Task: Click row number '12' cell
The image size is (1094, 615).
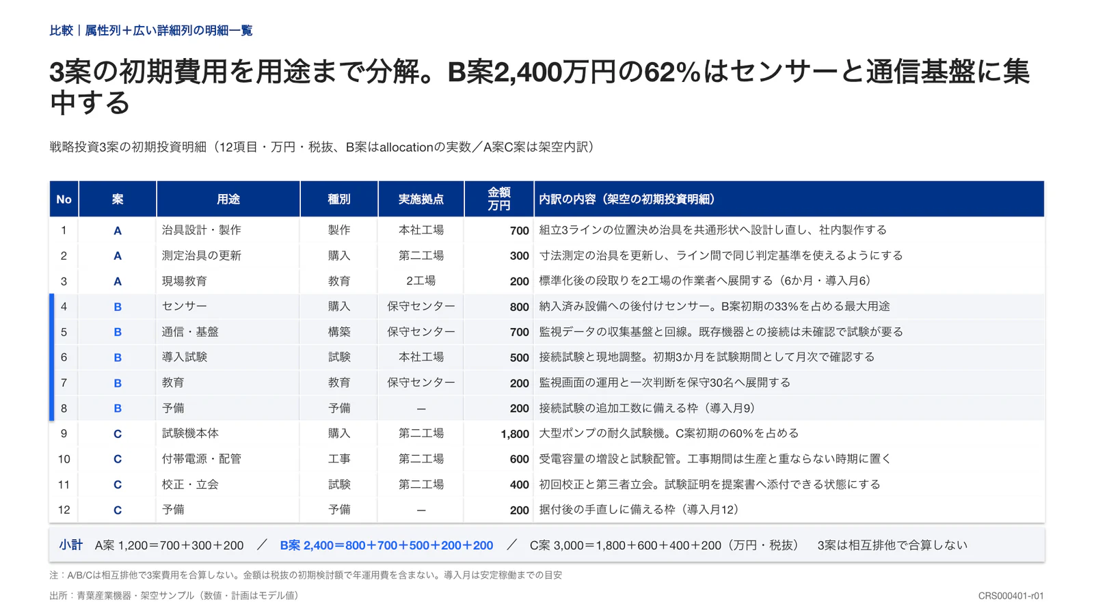Action: [x=64, y=510]
